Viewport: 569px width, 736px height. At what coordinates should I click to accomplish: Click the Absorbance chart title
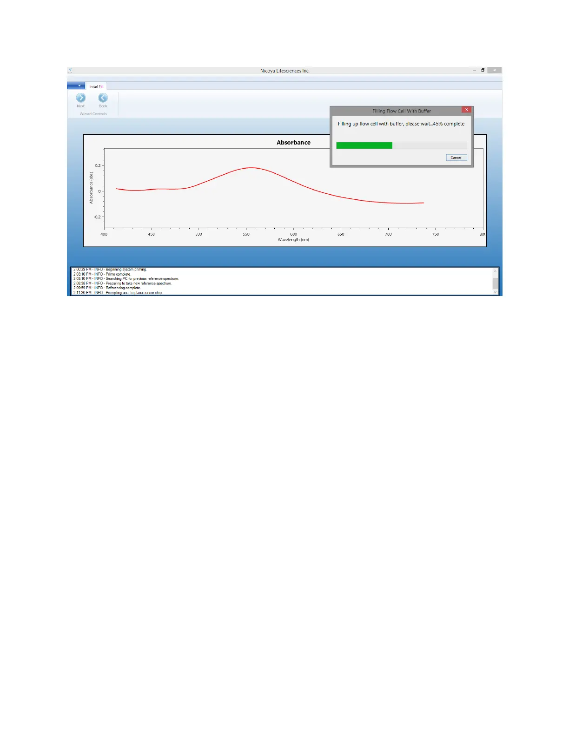pos(294,143)
